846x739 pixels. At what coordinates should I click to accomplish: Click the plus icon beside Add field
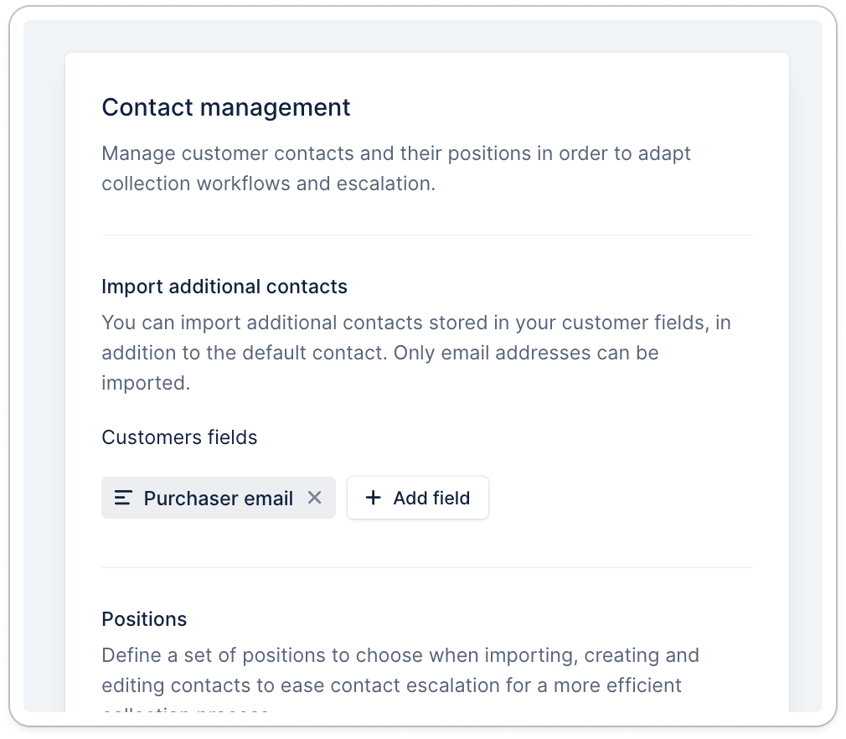(374, 498)
